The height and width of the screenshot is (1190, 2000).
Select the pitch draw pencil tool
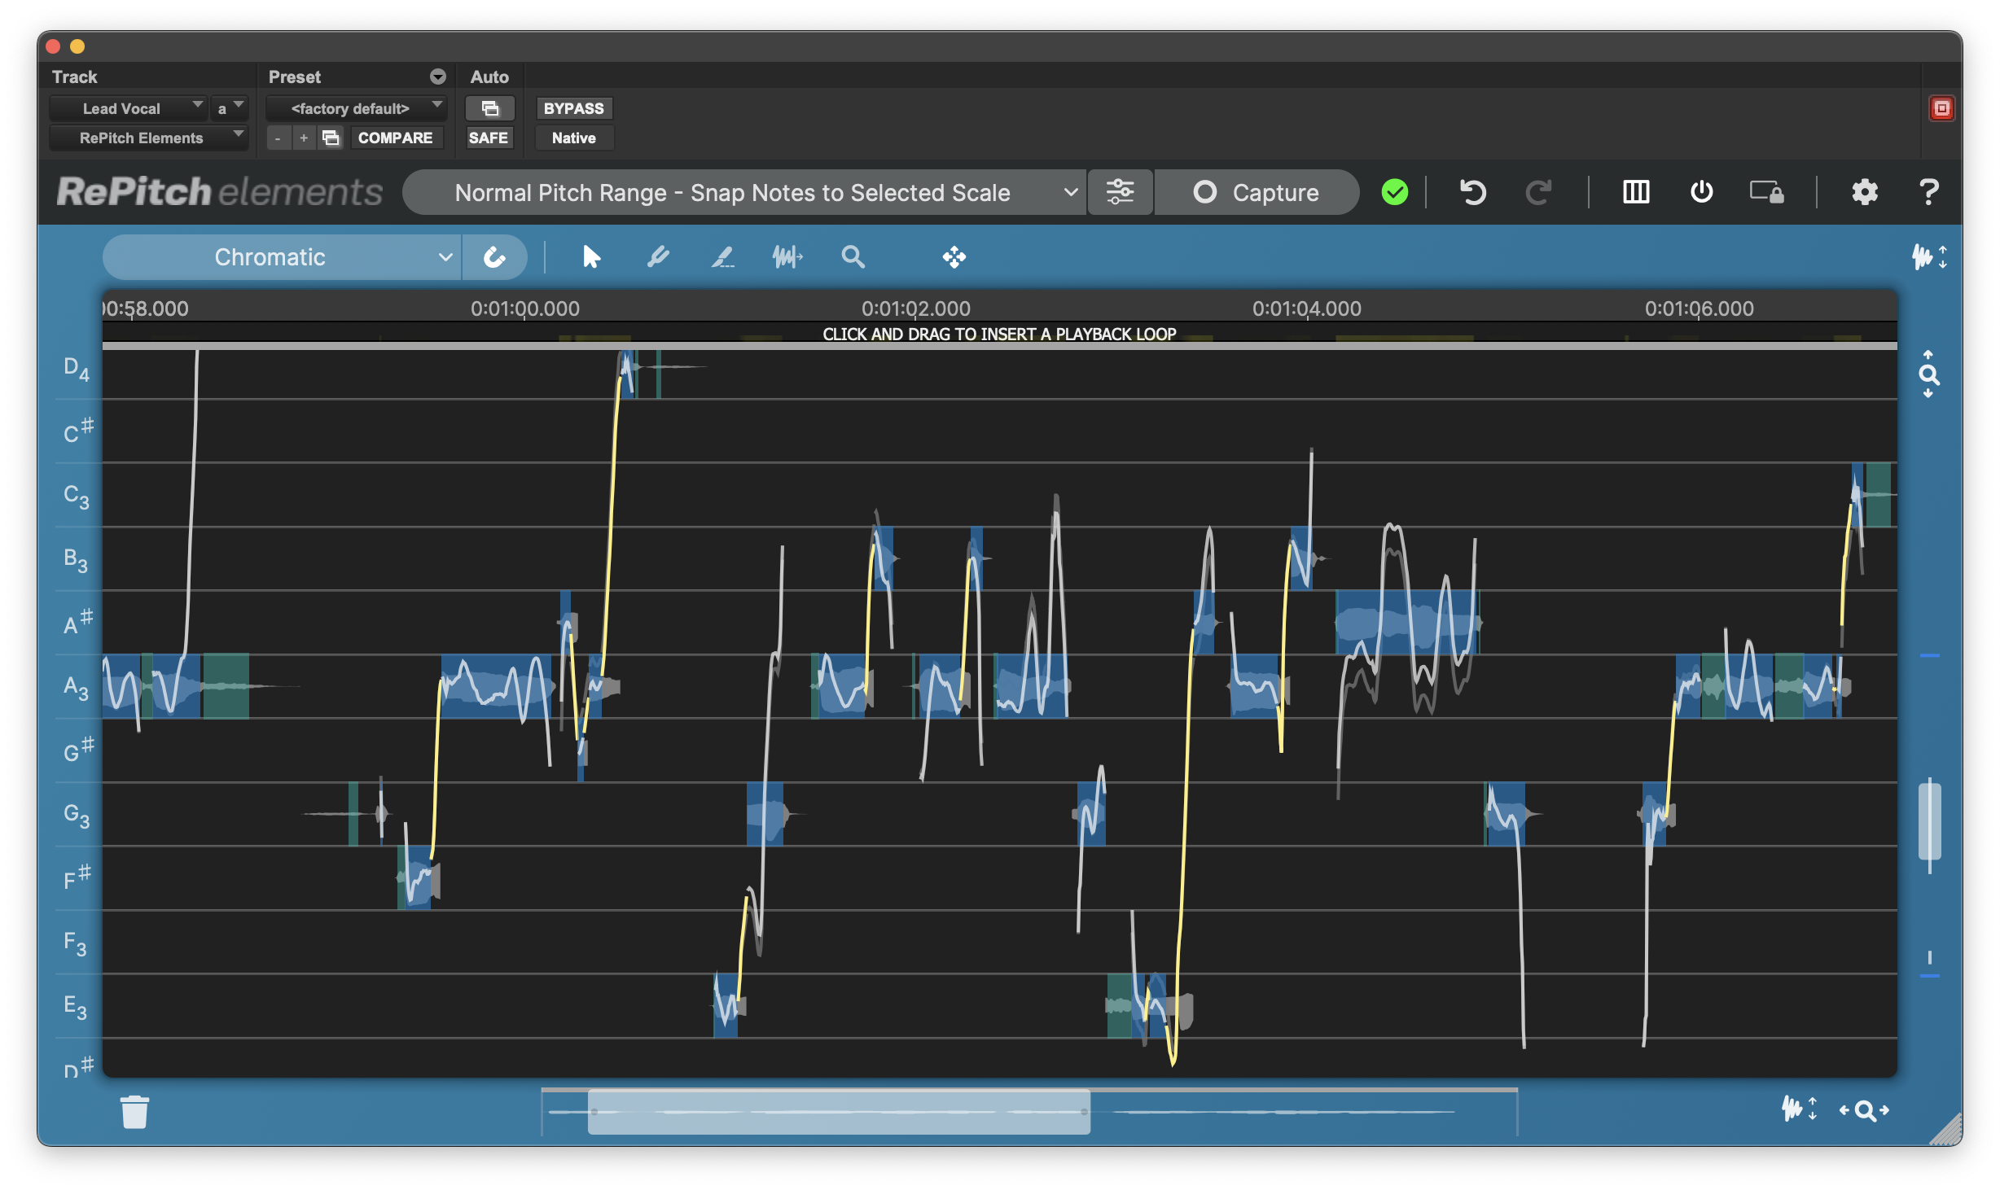657,257
